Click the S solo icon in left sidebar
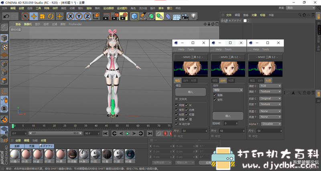 tap(4, 108)
